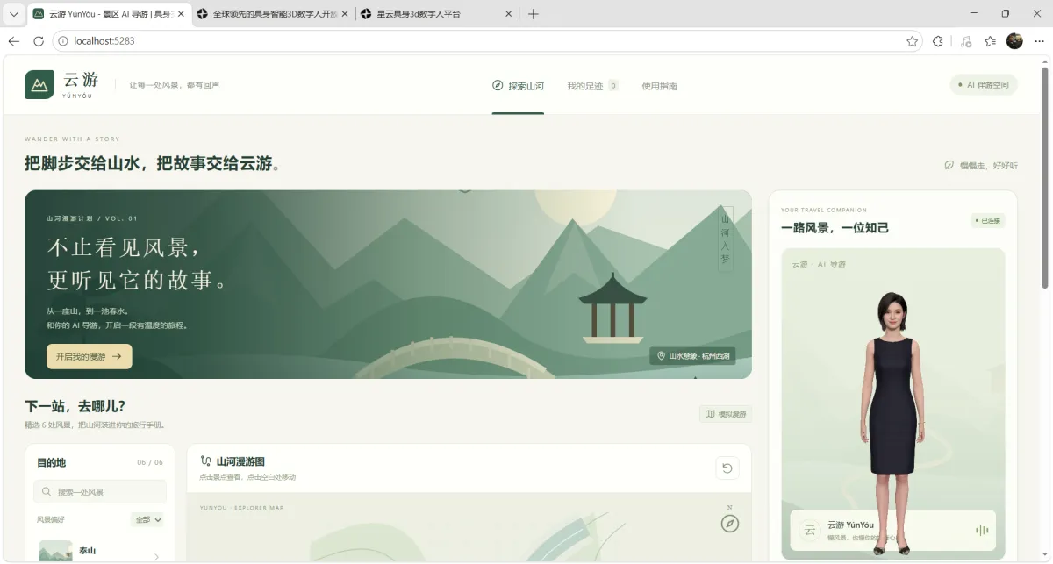Click the 山河入梦 vertical label
Image resolution: width=1053 pixels, height=564 pixels.
[725, 239]
